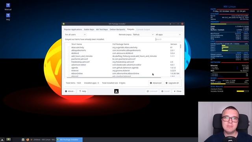Screen dimensions: 252x142
Task: Tick the add_hours_and_minutes checkbox
Action: 69,56
